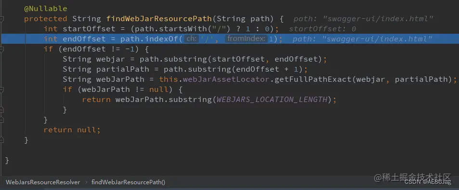The width and height of the screenshot is (459, 190).
Task: Click 'startOffset' in 'int startOffset' declaration
Action: click(x=89, y=29)
